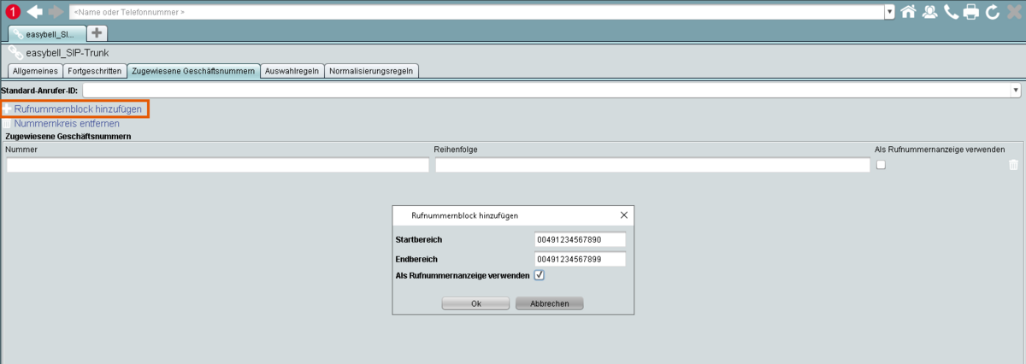Confirm dialog with Ok button

tap(475, 303)
